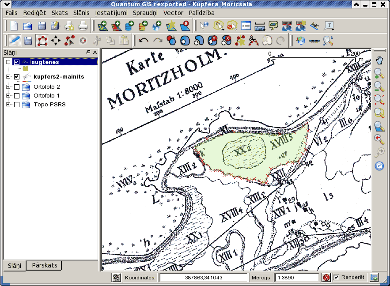Image resolution: width=390 pixels, height=286 pixels.
Task: Open the Slānis menu
Action: pyautogui.click(x=81, y=13)
